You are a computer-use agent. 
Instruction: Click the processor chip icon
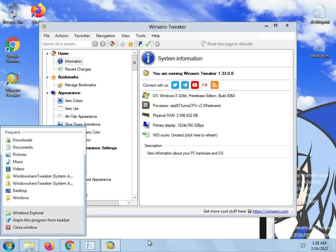click(146, 105)
